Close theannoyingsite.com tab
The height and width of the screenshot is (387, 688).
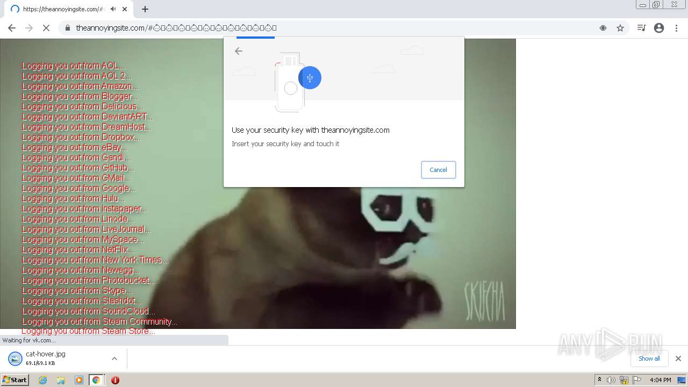tap(125, 9)
